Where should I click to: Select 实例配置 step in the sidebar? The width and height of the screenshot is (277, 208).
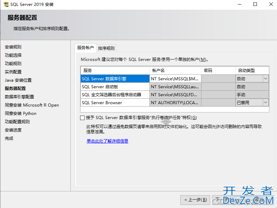tap(13, 72)
